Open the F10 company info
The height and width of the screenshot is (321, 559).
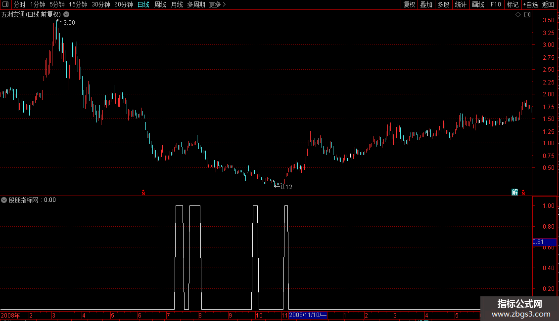(496, 4)
